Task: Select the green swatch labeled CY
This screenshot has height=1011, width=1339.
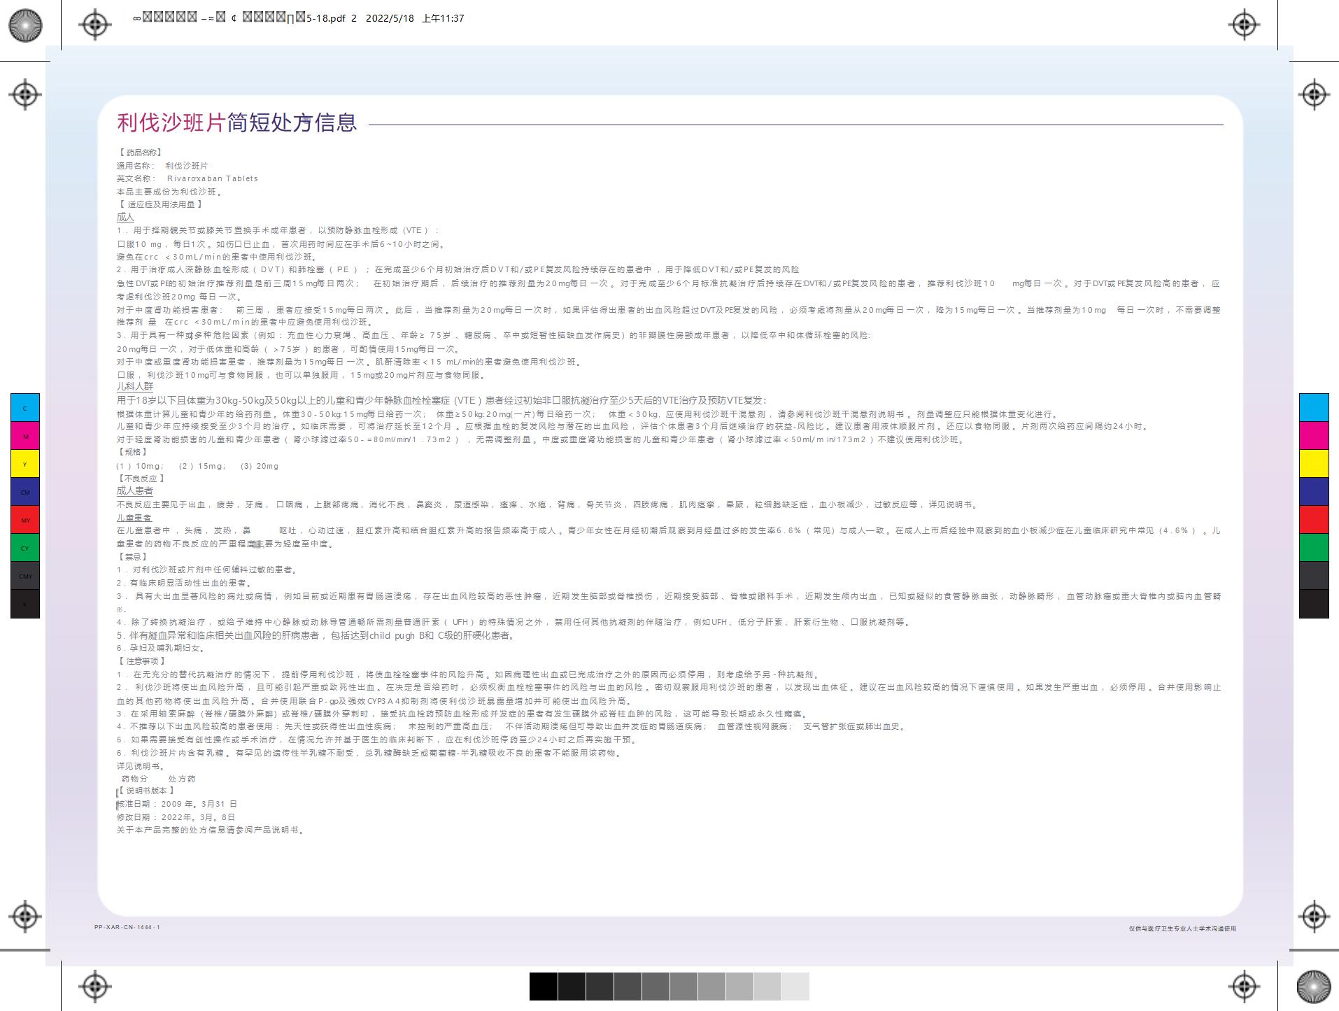Action: pos(25,548)
